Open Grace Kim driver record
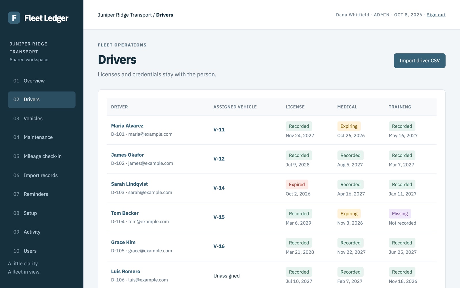This screenshot has height=288, width=460. click(x=123, y=242)
